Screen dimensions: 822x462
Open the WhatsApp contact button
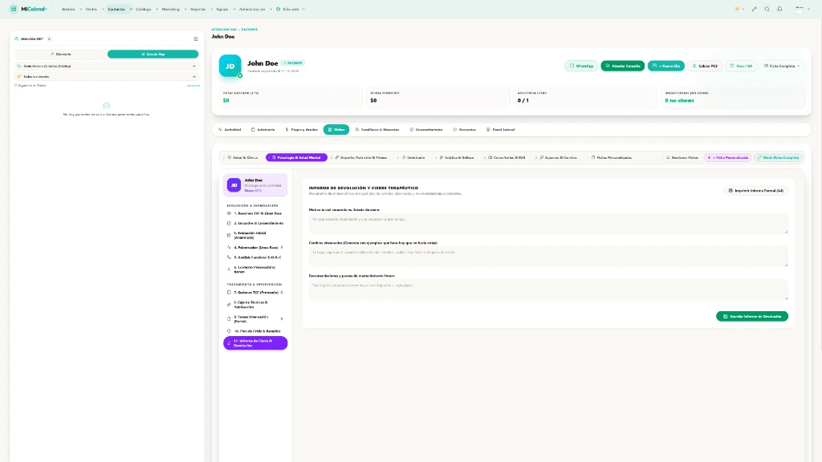click(x=581, y=66)
